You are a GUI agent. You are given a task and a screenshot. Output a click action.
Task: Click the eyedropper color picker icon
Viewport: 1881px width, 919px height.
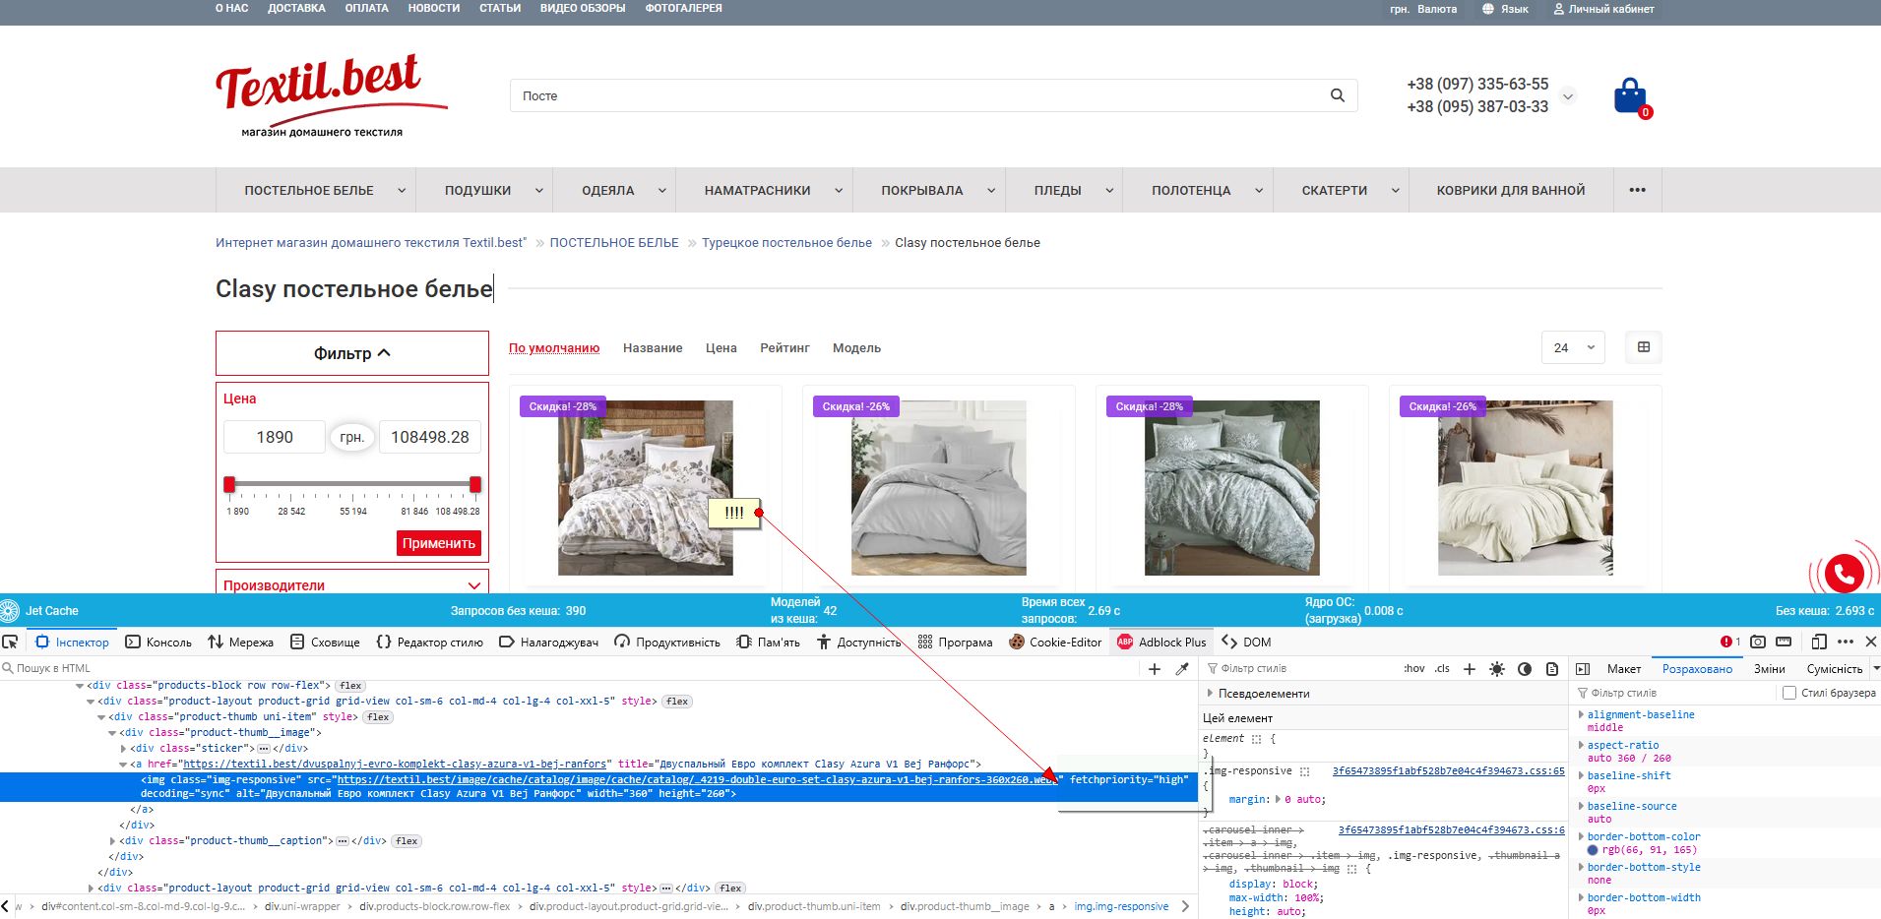1182,669
